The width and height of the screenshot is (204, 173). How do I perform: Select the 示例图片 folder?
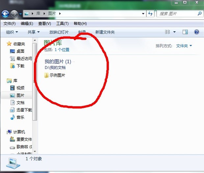tap(55, 75)
